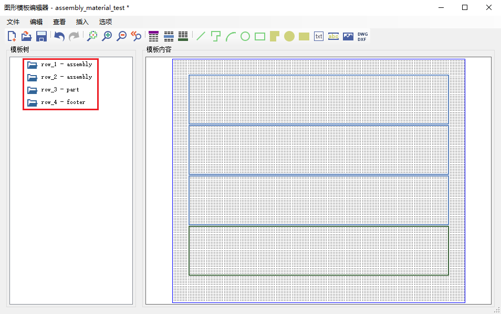
Task: Insert a picture with the image icon
Action: (348, 36)
